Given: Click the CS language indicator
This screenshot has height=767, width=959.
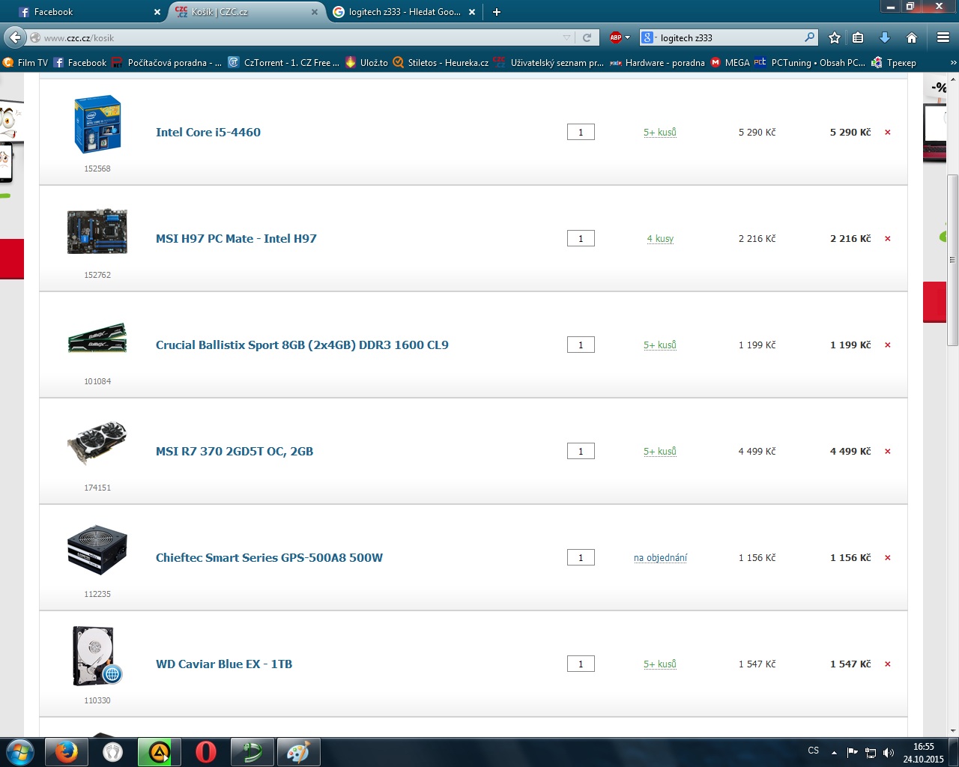Looking at the screenshot, I should click(x=814, y=751).
